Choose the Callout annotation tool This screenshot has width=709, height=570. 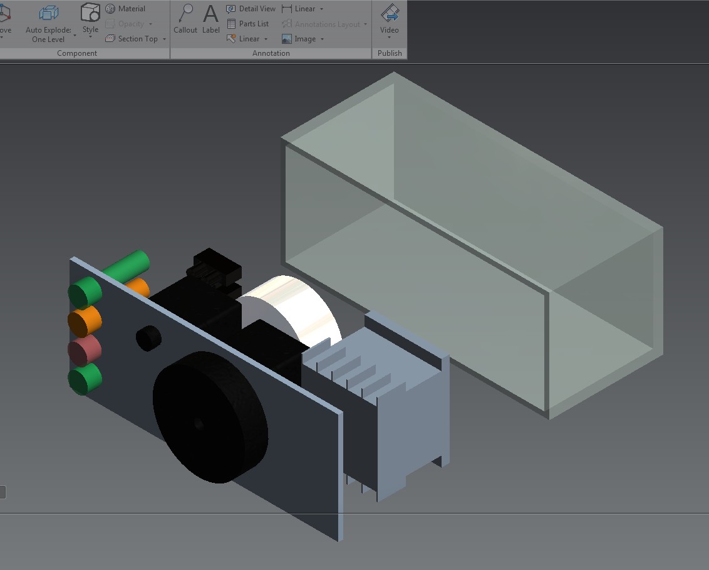(x=185, y=19)
